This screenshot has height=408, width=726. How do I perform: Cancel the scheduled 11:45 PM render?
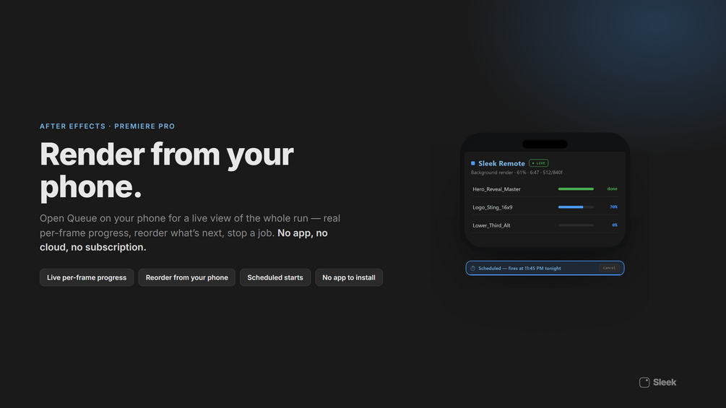coord(609,269)
